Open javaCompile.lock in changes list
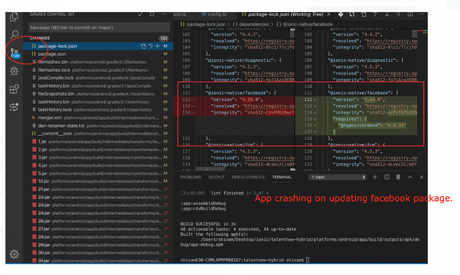 (98, 78)
